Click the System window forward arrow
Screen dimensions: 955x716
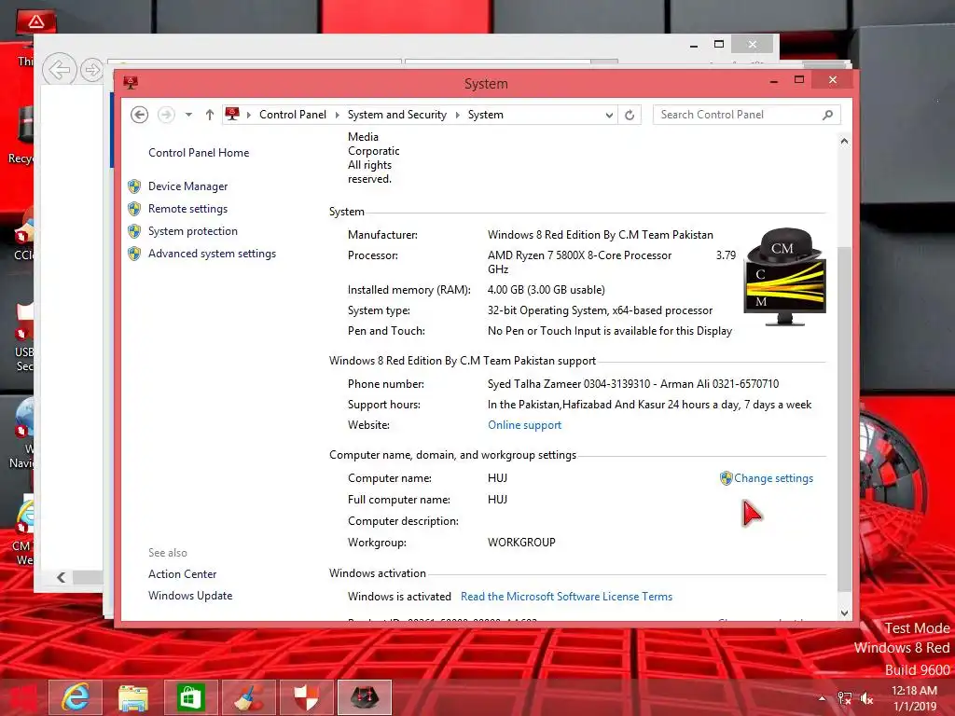point(166,115)
